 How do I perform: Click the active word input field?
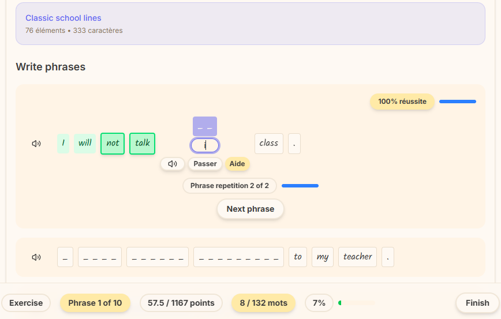(205, 145)
